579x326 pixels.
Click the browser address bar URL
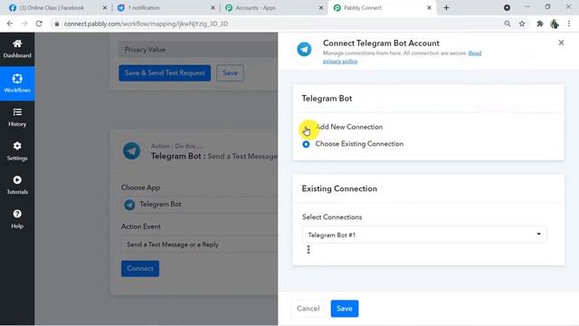[146, 24]
